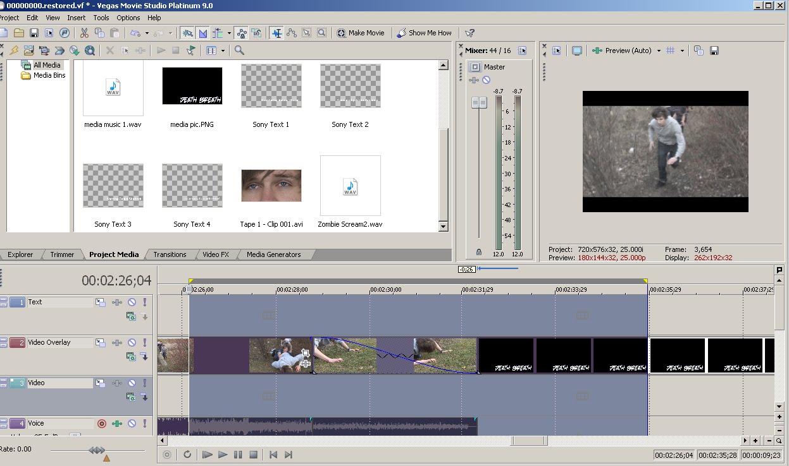The width and height of the screenshot is (789, 466).
Task: Click the What's This help icon
Action: point(469,33)
